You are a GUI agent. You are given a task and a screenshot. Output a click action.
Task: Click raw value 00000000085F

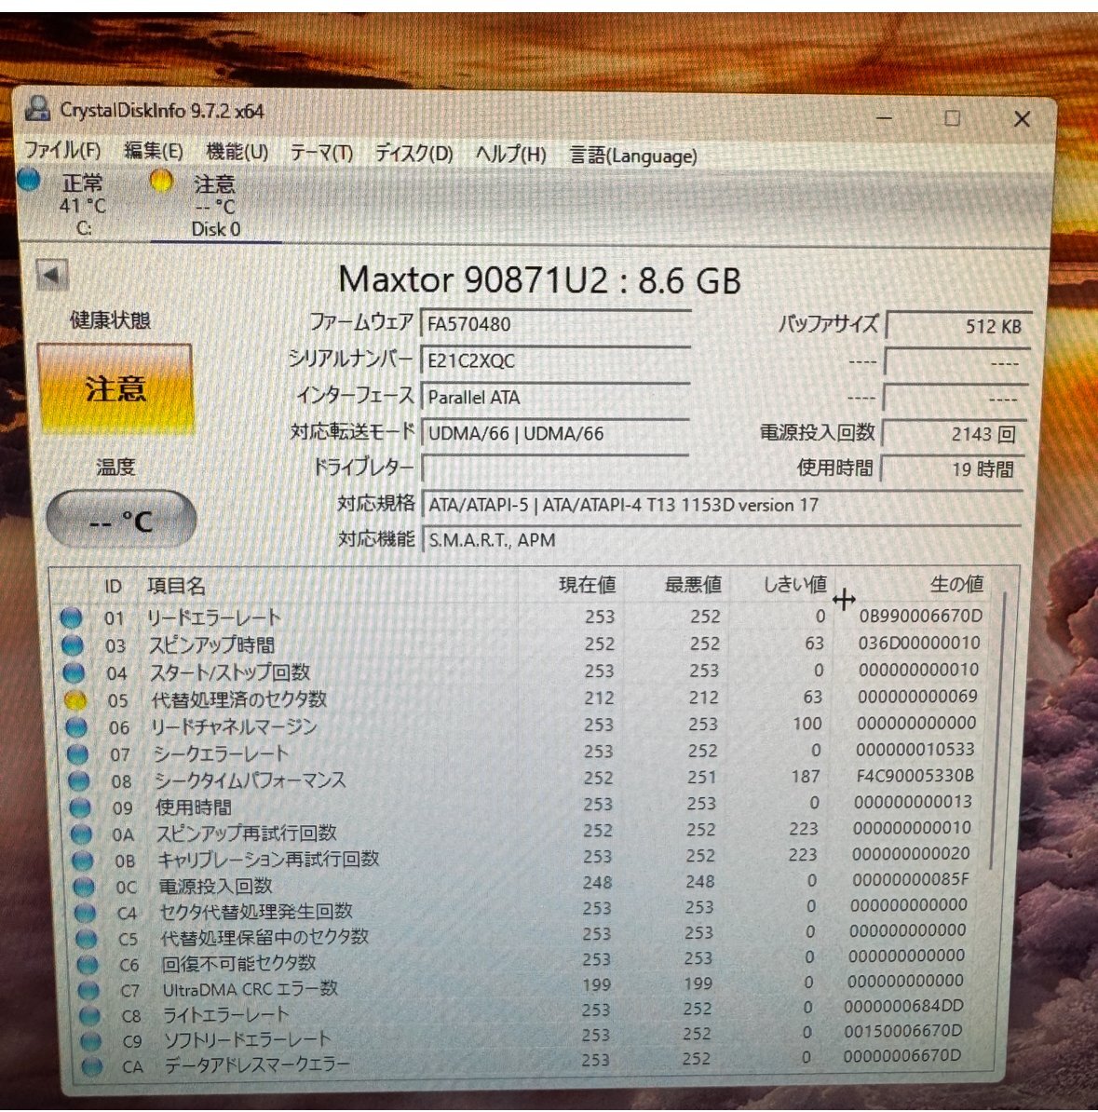click(x=910, y=879)
